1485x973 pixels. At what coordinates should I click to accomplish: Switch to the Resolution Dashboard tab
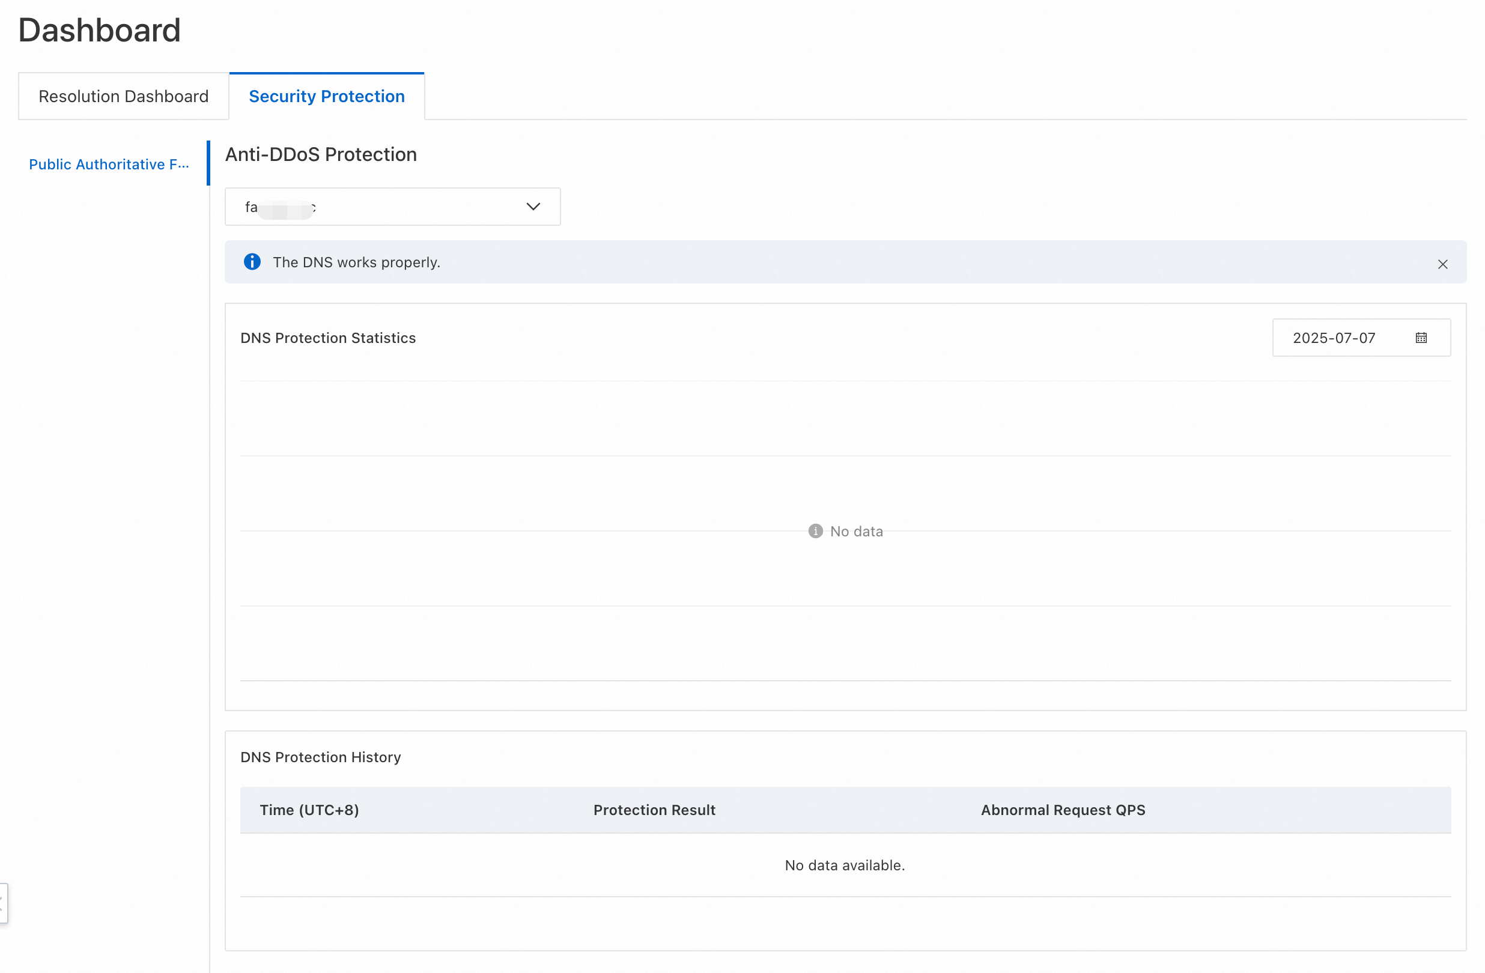(123, 97)
